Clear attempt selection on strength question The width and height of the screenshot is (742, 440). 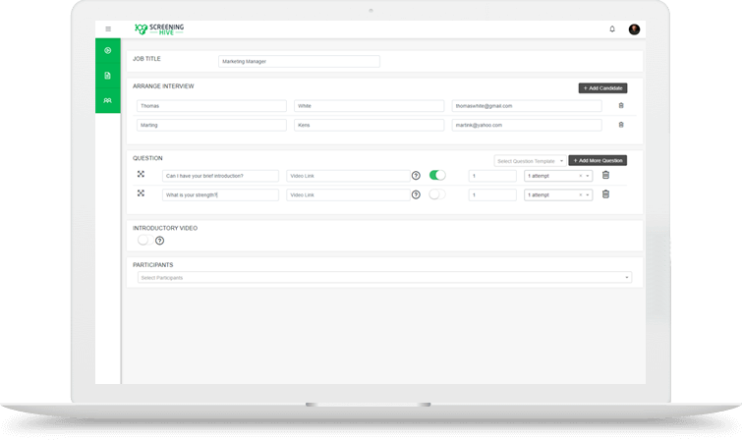tap(581, 194)
